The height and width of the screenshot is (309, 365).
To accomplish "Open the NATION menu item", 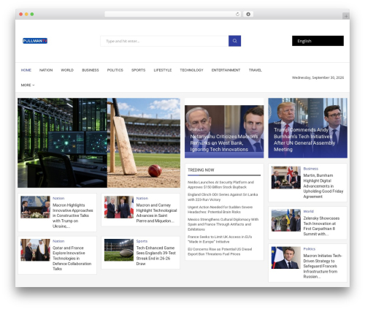I will click(46, 70).
